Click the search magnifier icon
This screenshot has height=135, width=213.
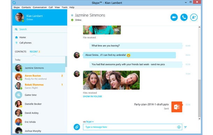pos(16,29)
